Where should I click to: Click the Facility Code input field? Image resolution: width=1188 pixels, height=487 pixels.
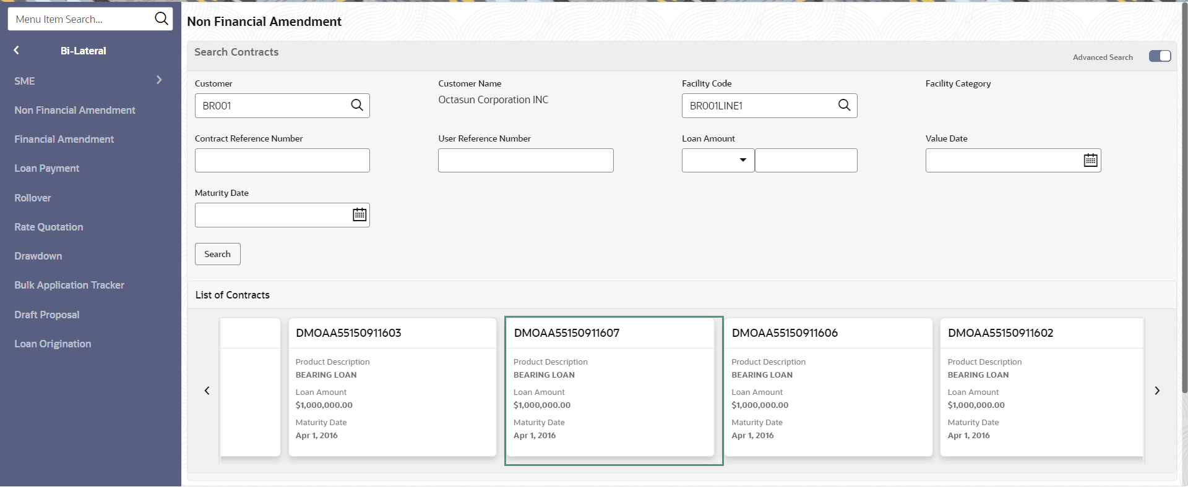click(x=769, y=106)
